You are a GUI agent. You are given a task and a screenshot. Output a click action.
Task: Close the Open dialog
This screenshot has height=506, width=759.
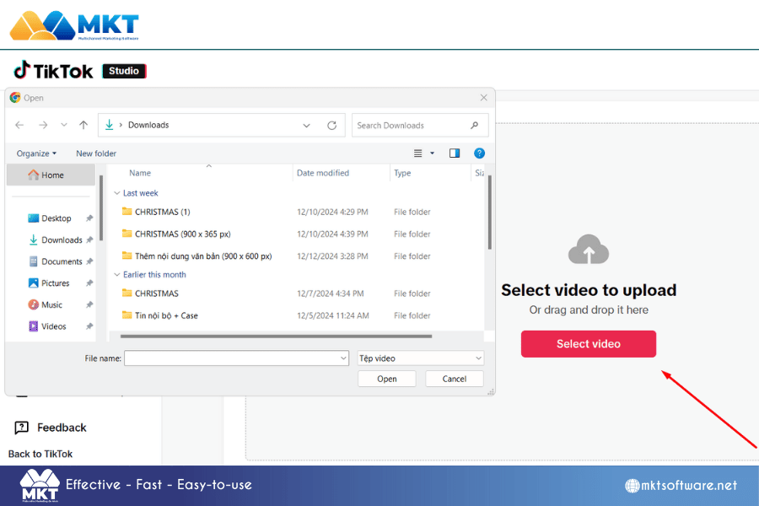pos(483,98)
